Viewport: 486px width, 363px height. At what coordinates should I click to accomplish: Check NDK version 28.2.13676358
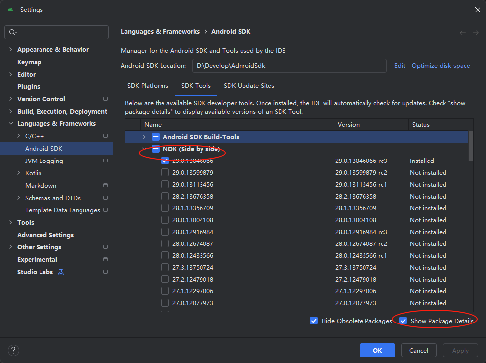pyautogui.click(x=165, y=196)
